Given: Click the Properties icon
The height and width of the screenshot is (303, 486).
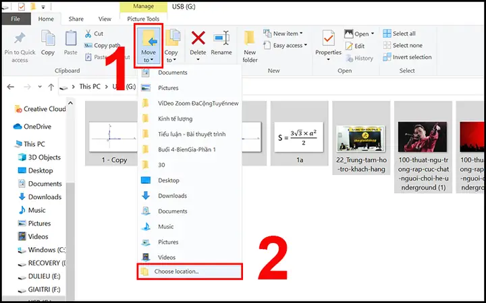Looking at the screenshot, I should (x=328, y=38).
